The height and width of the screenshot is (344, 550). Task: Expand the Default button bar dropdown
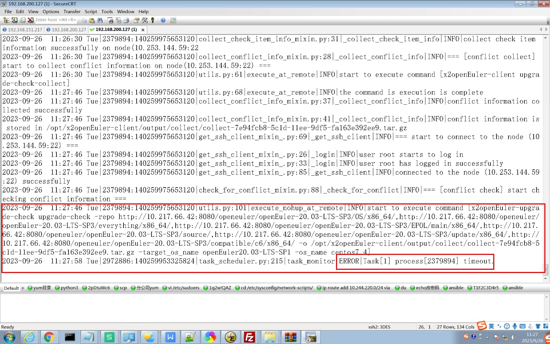pos(23,288)
